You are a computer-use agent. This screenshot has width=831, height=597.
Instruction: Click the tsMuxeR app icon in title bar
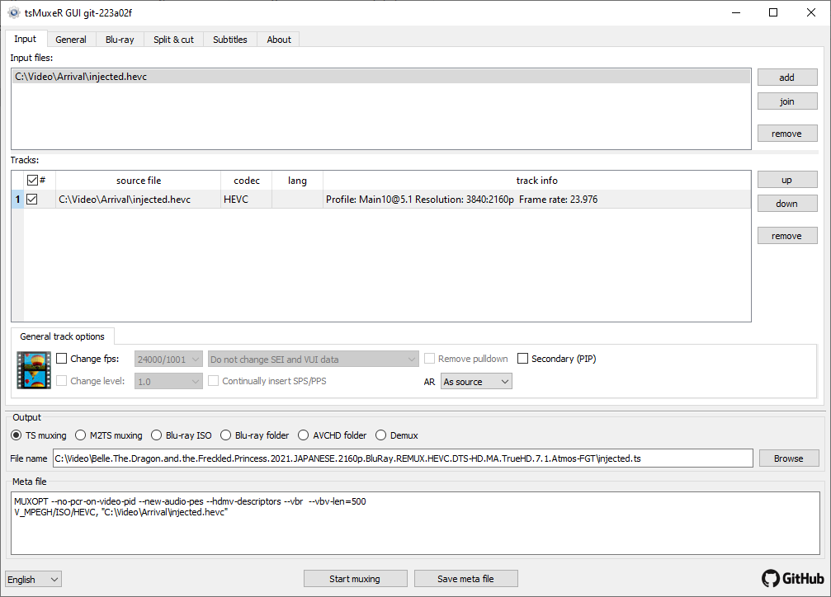pyautogui.click(x=14, y=12)
